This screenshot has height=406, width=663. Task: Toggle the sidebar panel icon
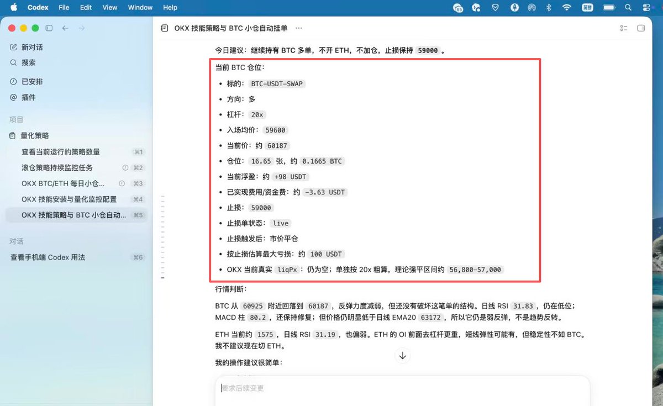(x=49, y=28)
